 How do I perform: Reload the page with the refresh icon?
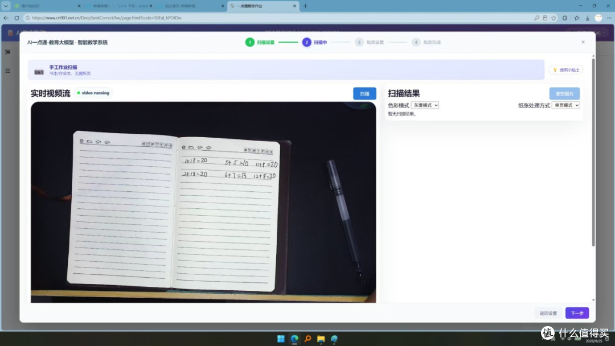click(x=17, y=18)
